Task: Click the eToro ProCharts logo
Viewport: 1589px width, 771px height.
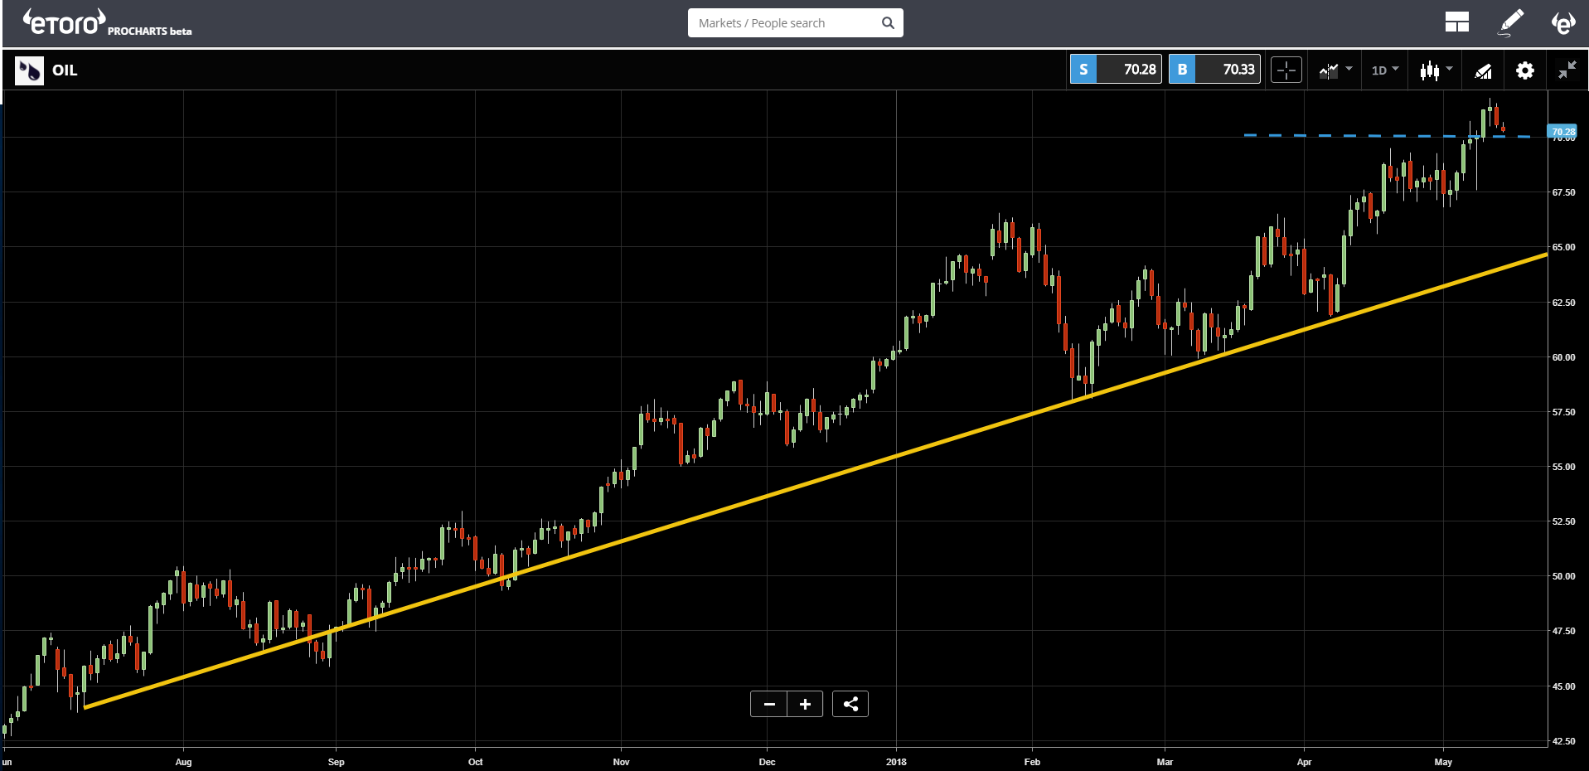Action: point(108,22)
